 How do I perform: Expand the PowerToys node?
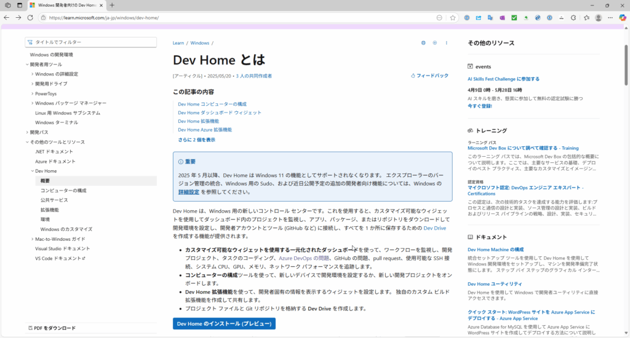(x=33, y=93)
